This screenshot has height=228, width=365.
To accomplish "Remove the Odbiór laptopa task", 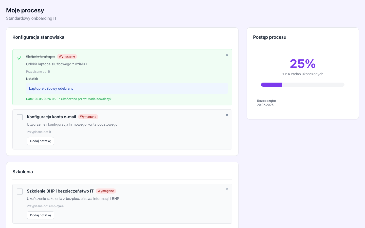I will pyautogui.click(x=227, y=55).
